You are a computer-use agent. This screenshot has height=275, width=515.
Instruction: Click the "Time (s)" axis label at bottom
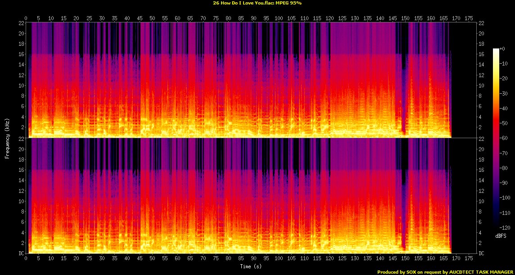pyautogui.click(x=251, y=266)
